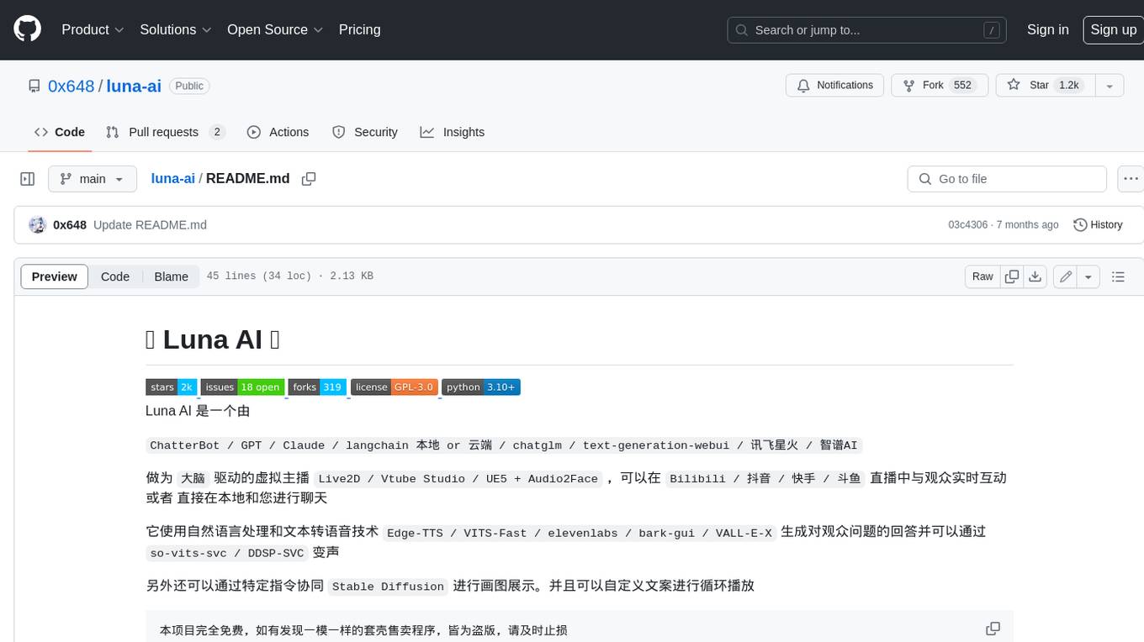
Task: Open the 0x648 commit author avatar
Action: tap(37, 225)
